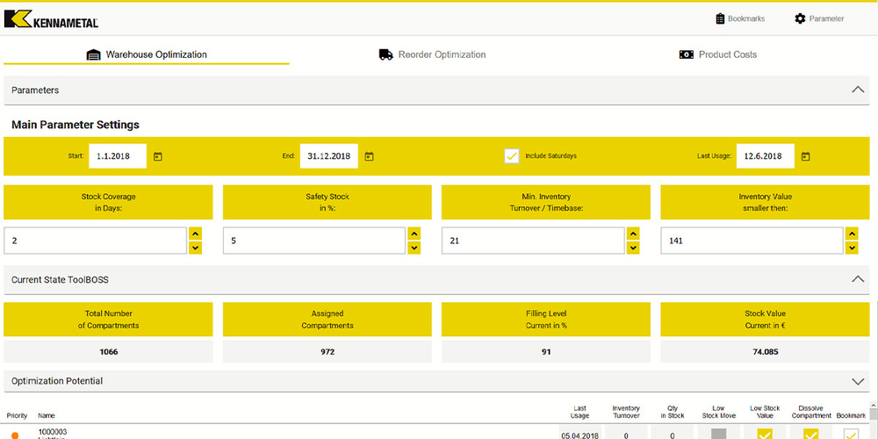The image size is (878, 439).
Task: Click the Start date field 1.1.2018
Action: coord(118,156)
